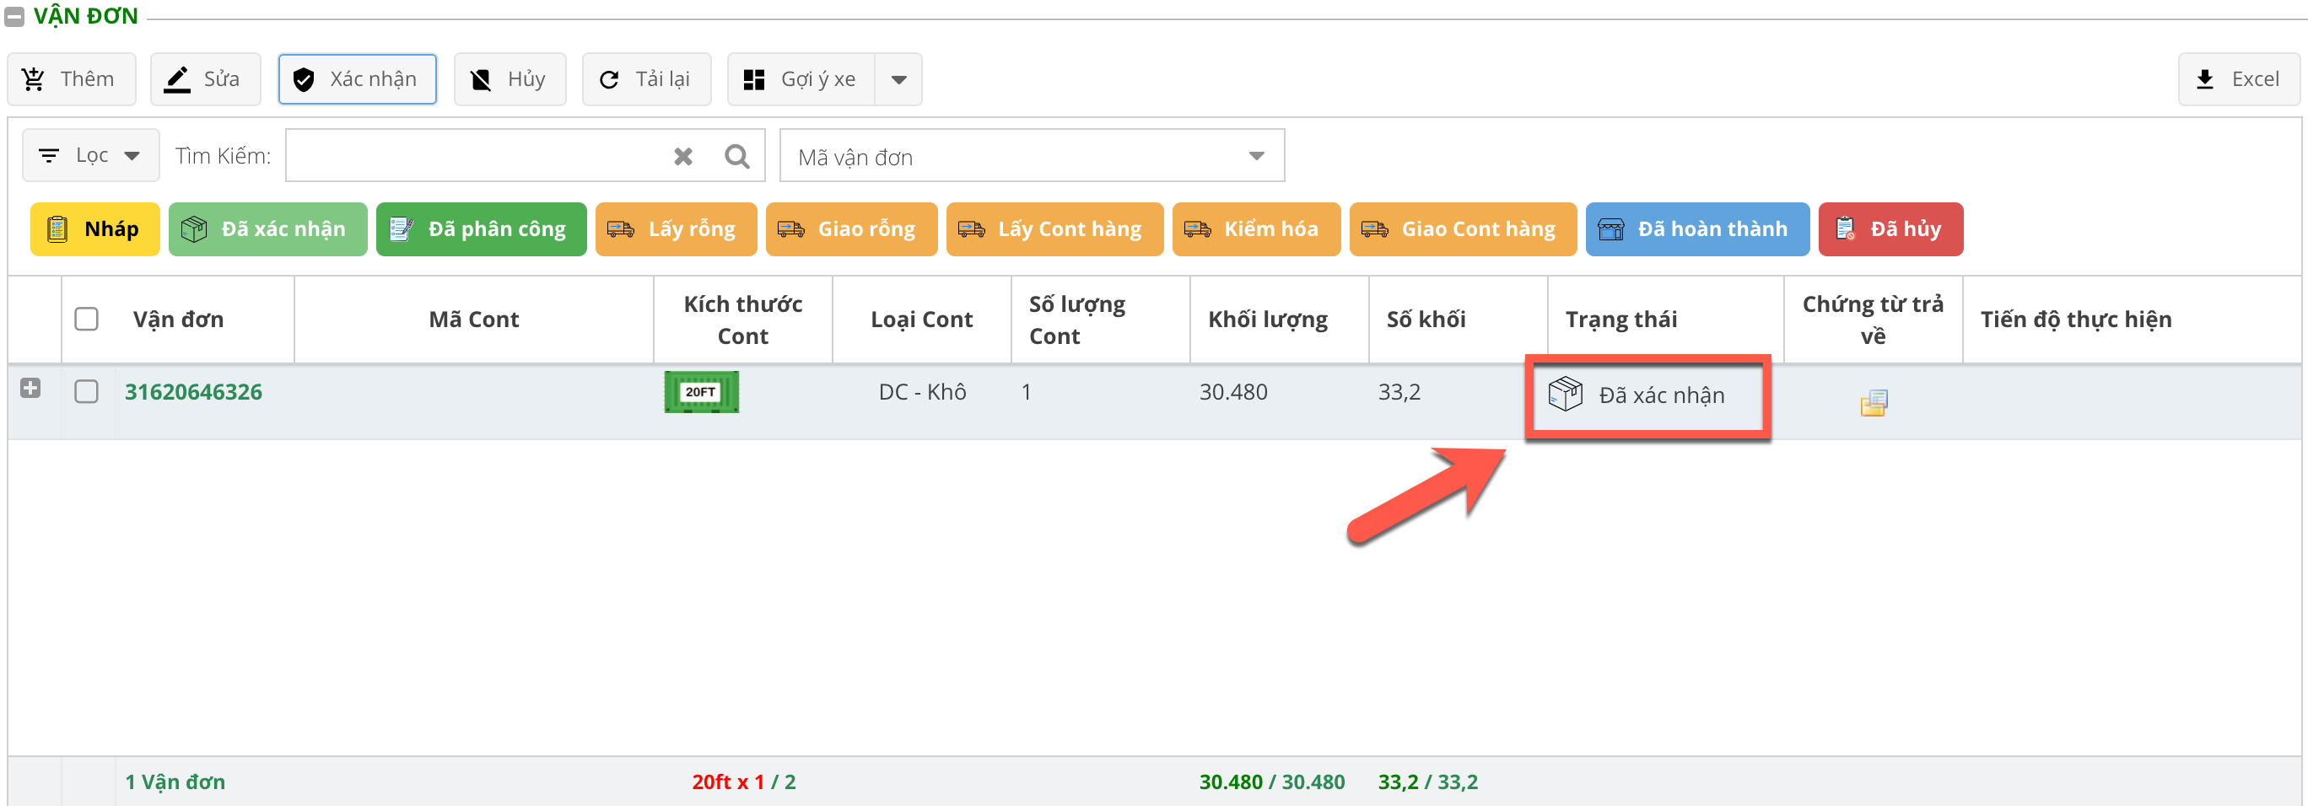
Task: Click the search magnifier icon
Action: [x=736, y=157]
